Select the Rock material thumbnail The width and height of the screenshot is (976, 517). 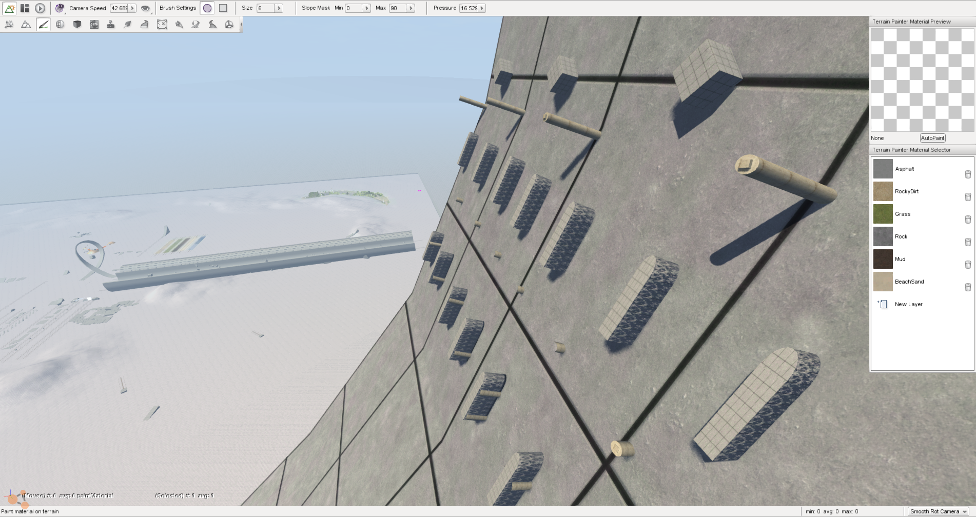coord(883,236)
